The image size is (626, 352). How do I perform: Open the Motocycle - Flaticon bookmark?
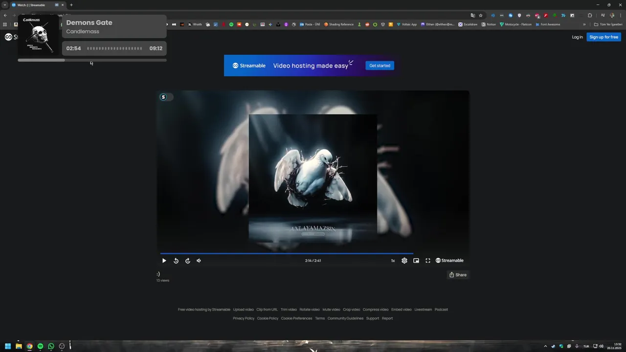point(515,24)
